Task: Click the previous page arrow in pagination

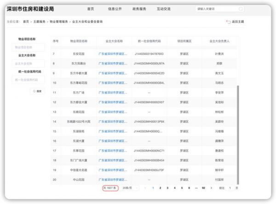Action: coord(146,188)
